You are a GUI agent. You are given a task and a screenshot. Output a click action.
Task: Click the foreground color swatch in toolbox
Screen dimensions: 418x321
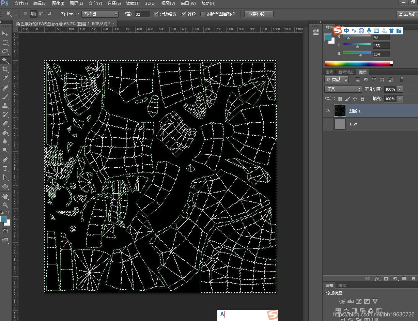click(x=3, y=219)
